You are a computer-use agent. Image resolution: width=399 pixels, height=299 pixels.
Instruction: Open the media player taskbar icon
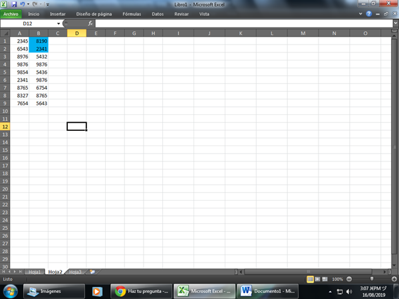click(x=97, y=291)
